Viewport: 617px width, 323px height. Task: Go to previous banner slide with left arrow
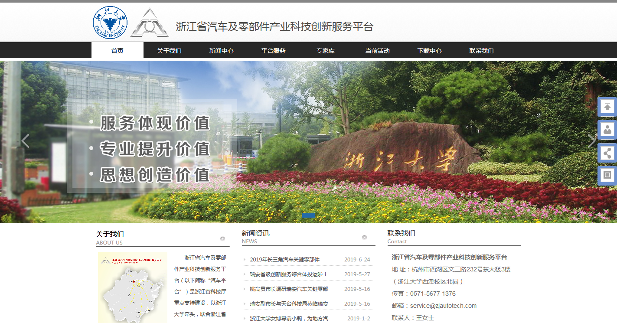(x=25, y=141)
